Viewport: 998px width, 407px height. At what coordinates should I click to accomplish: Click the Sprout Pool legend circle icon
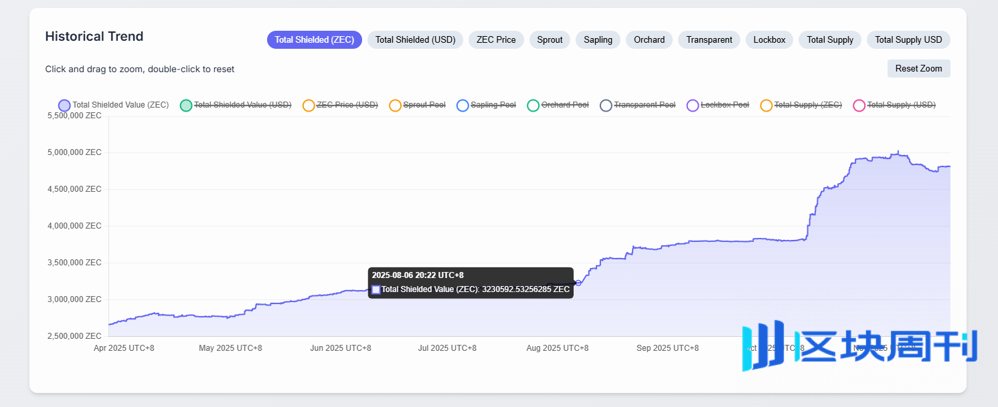[395, 105]
